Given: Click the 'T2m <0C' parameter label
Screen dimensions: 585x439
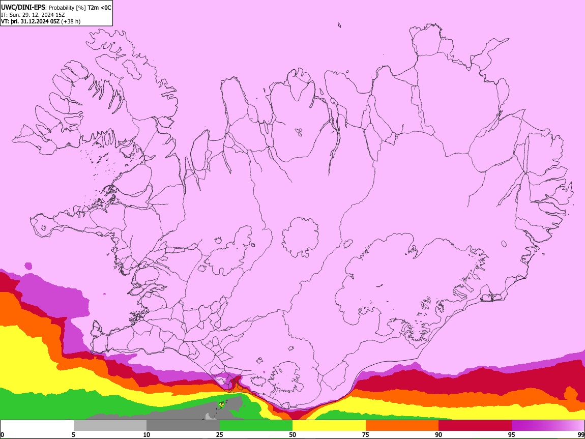Looking at the screenshot, I should pyautogui.click(x=99, y=8).
